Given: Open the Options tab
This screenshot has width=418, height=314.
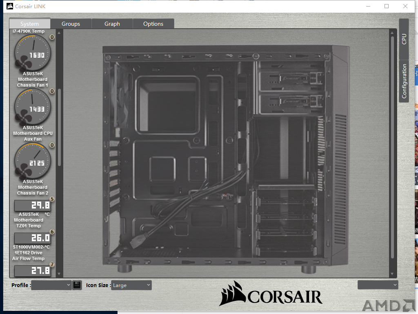Looking at the screenshot, I should pos(153,24).
